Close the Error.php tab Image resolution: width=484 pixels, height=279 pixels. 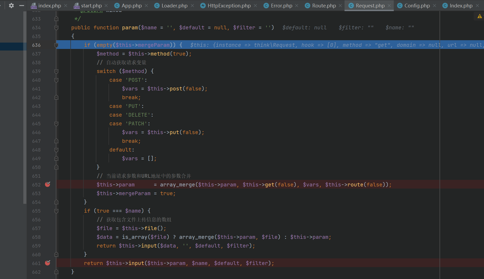click(x=297, y=6)
